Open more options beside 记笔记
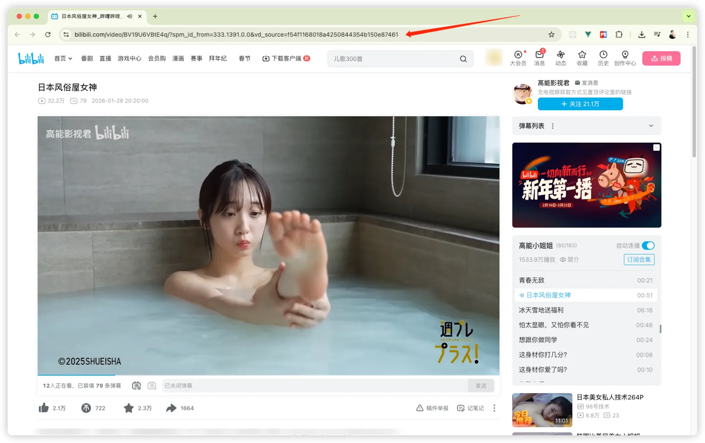Screen dimensions: 705x443 point(494,408)
